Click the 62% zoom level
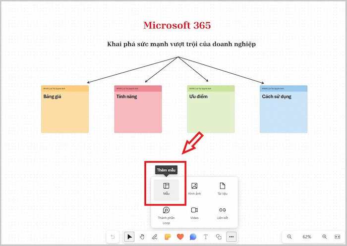 click(x=307, y=237)
